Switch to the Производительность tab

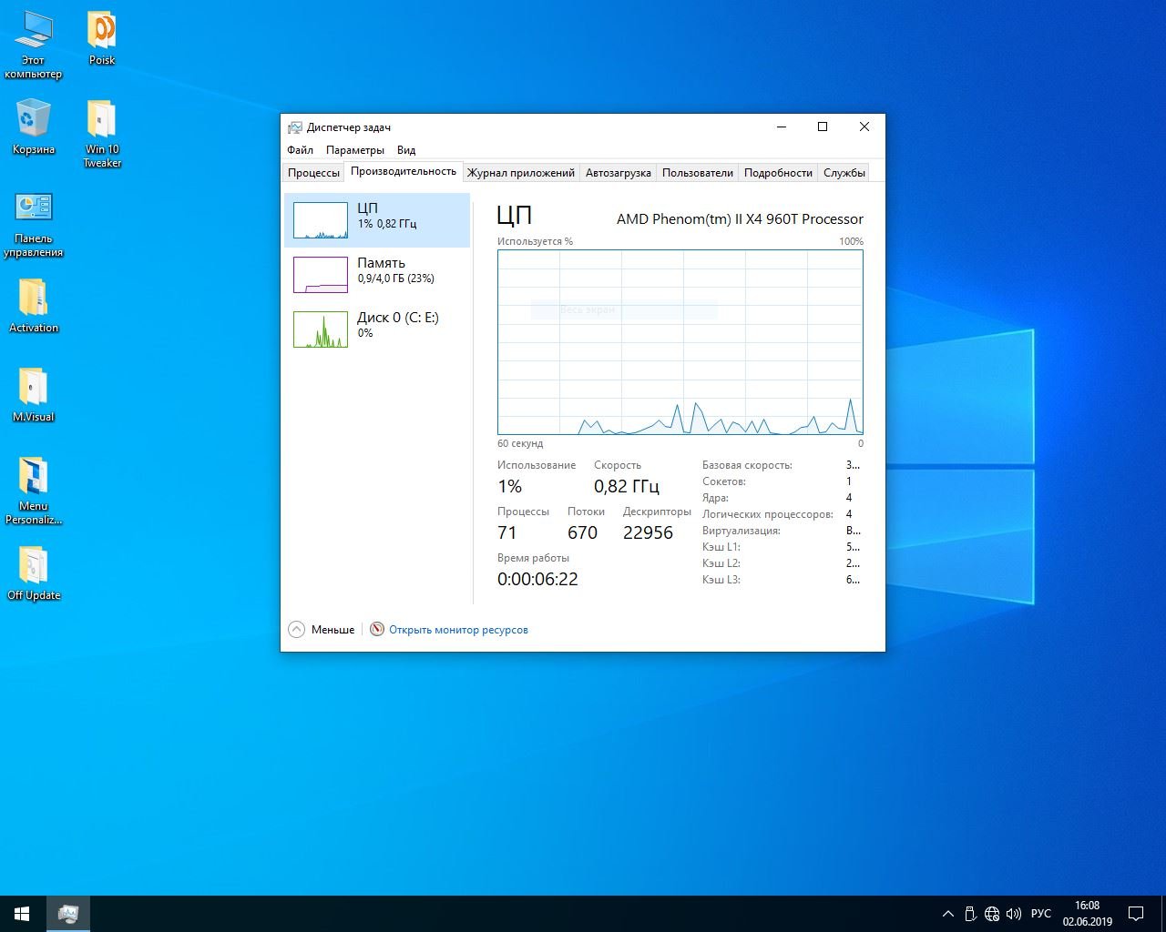tap(403, 171)
